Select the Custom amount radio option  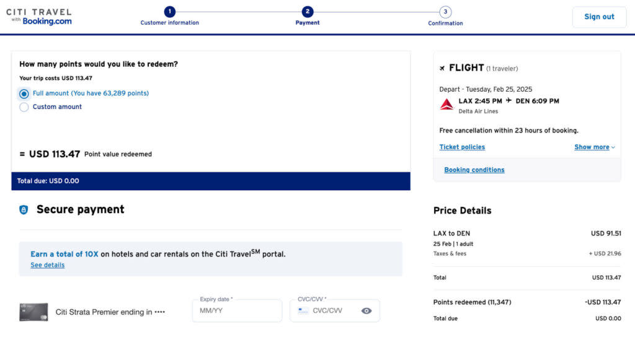24,107
